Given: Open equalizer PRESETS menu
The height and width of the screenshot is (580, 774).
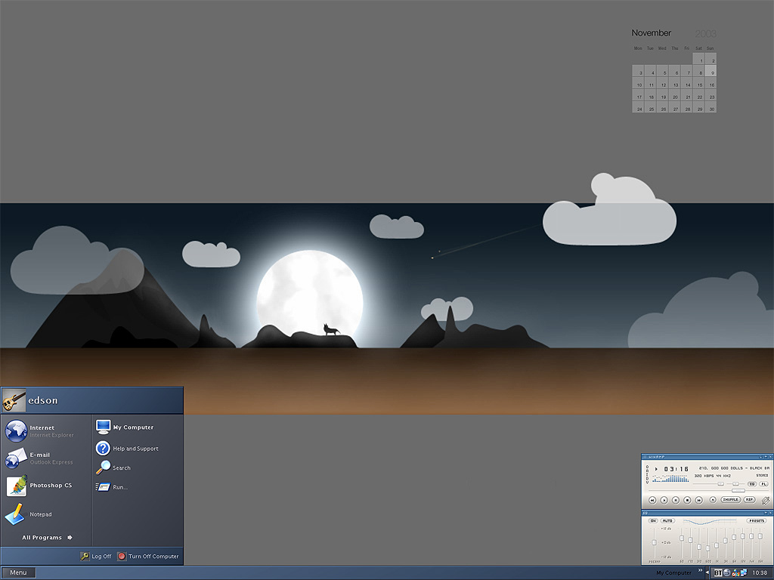Looking at the screenshot, I should (757, 521).
